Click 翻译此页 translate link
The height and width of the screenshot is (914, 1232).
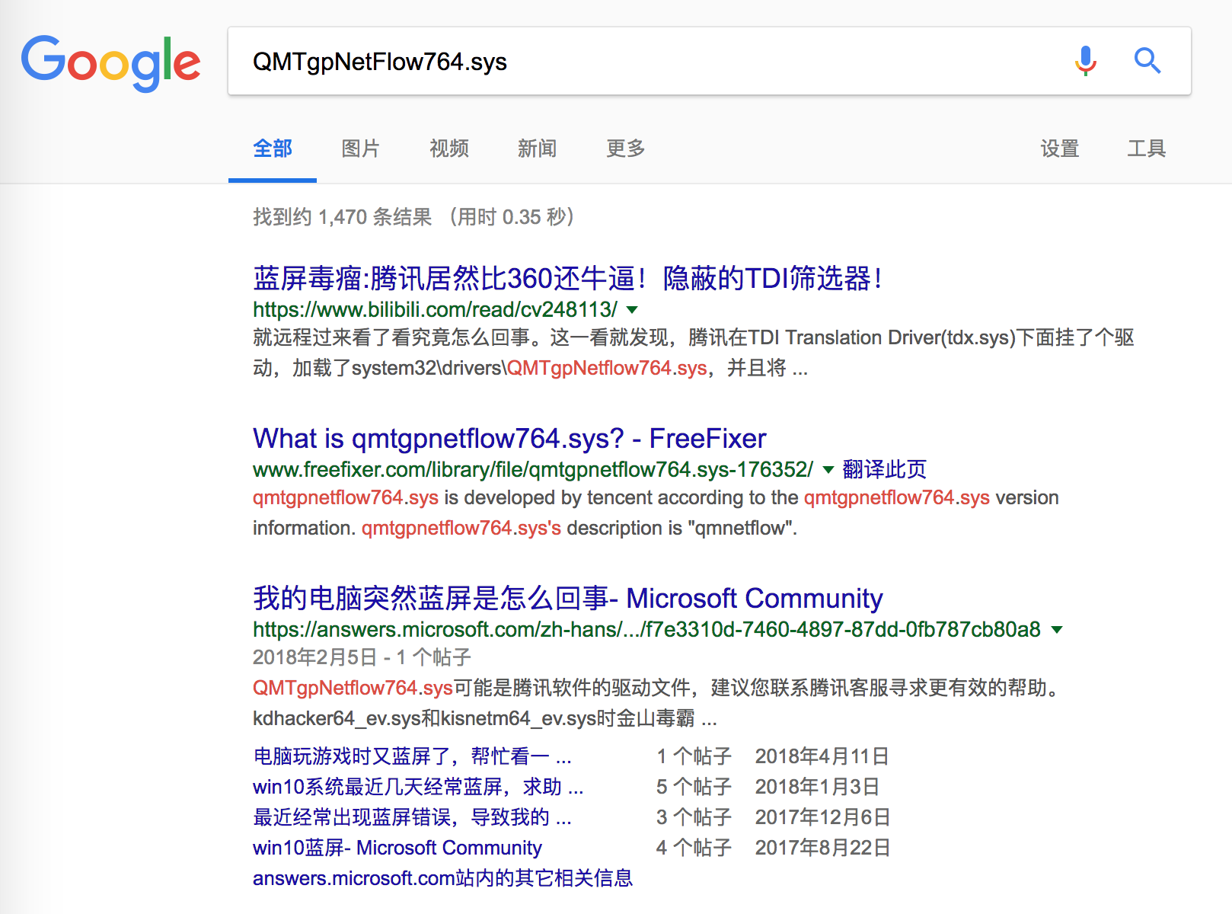pos(885,469)
